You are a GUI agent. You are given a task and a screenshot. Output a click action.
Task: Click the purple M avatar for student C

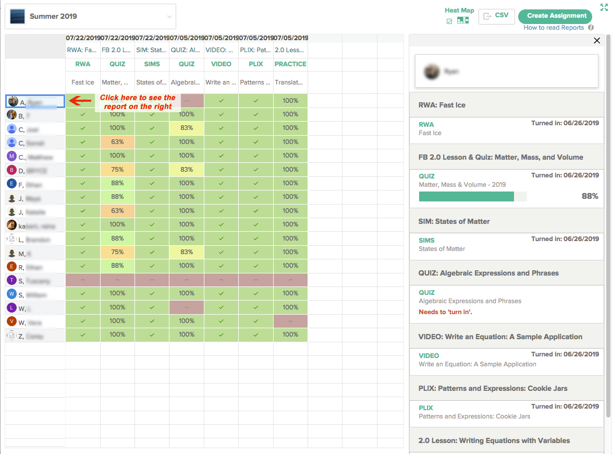(11, 156)
